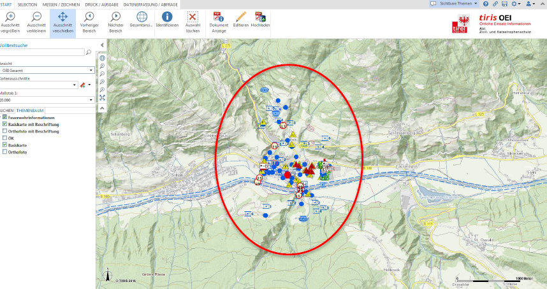Click the Volltextsuche text input field
The height and width of the screenshot is (289, 547).
click(x=41, y=53)
